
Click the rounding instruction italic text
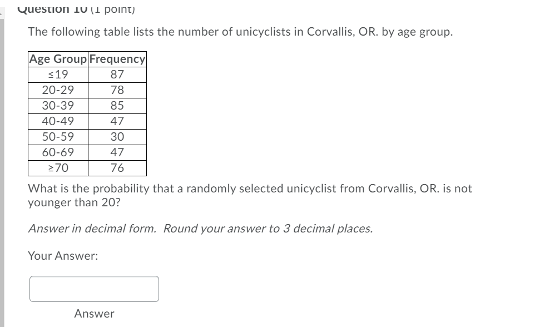[x=200, y=229]
